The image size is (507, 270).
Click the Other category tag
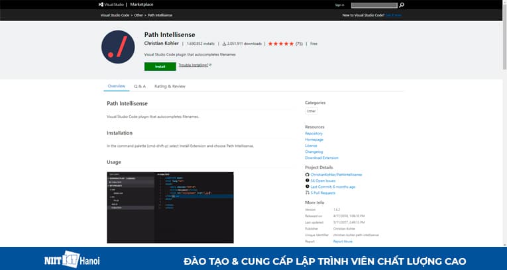pos(311,111)
